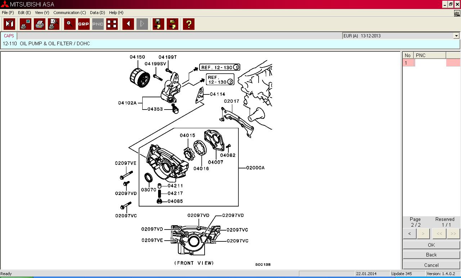
Task: Open help with question mark icon
Action: click(x=188, y=24)
